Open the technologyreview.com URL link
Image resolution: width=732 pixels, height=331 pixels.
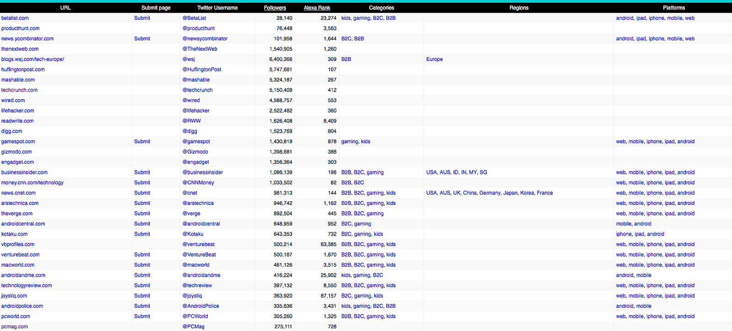click(x=27, y=286)
